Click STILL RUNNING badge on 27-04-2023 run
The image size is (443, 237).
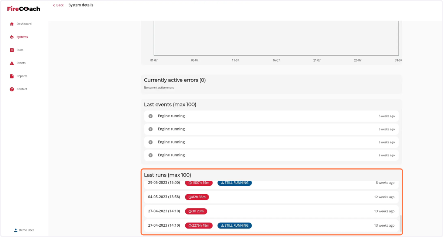coord(234,226)
